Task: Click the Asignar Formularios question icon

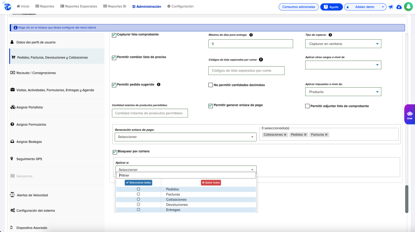Action: [x=12, y=124]
